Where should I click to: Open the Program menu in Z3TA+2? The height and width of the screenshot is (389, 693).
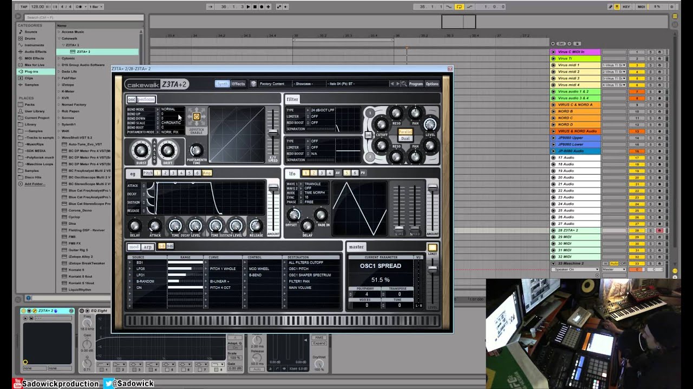tap(416, 84)
